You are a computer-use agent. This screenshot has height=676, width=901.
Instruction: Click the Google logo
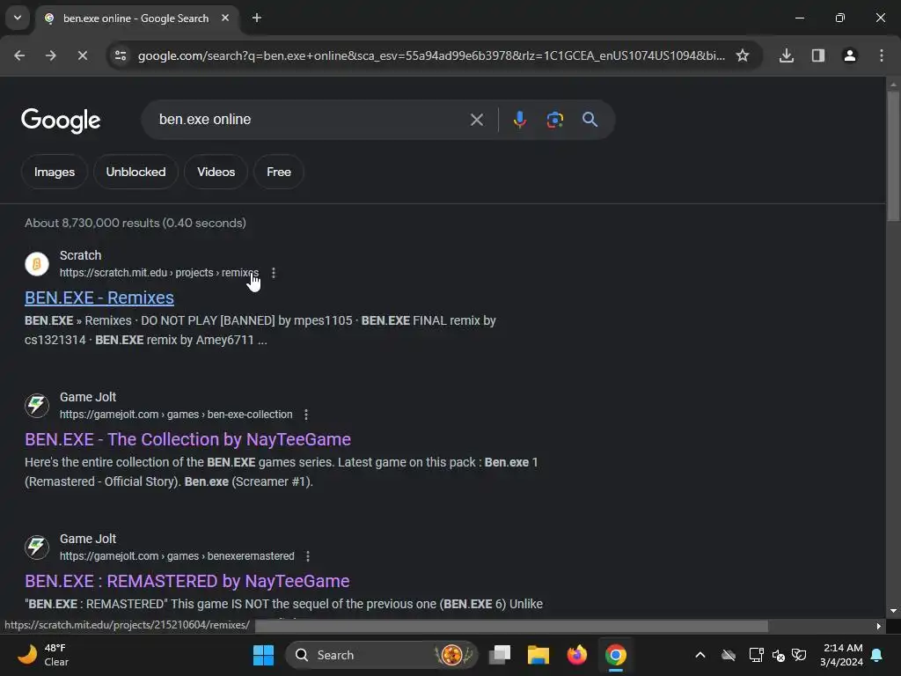pos(61,120)
